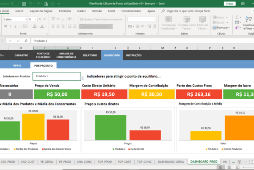Open the text orientation tool

coord(70,19)
